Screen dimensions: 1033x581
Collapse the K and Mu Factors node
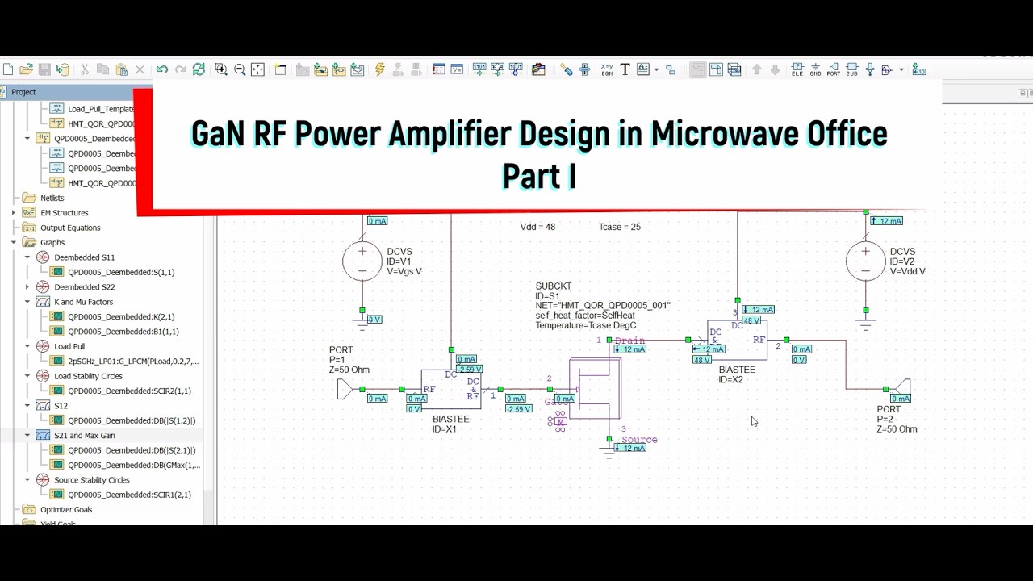click(x=27, y=302)
